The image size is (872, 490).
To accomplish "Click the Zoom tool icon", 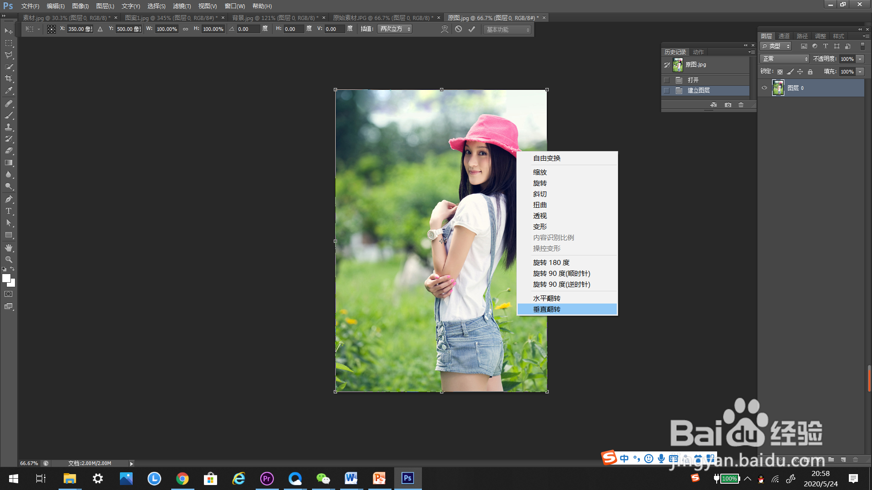I will 9,260.
